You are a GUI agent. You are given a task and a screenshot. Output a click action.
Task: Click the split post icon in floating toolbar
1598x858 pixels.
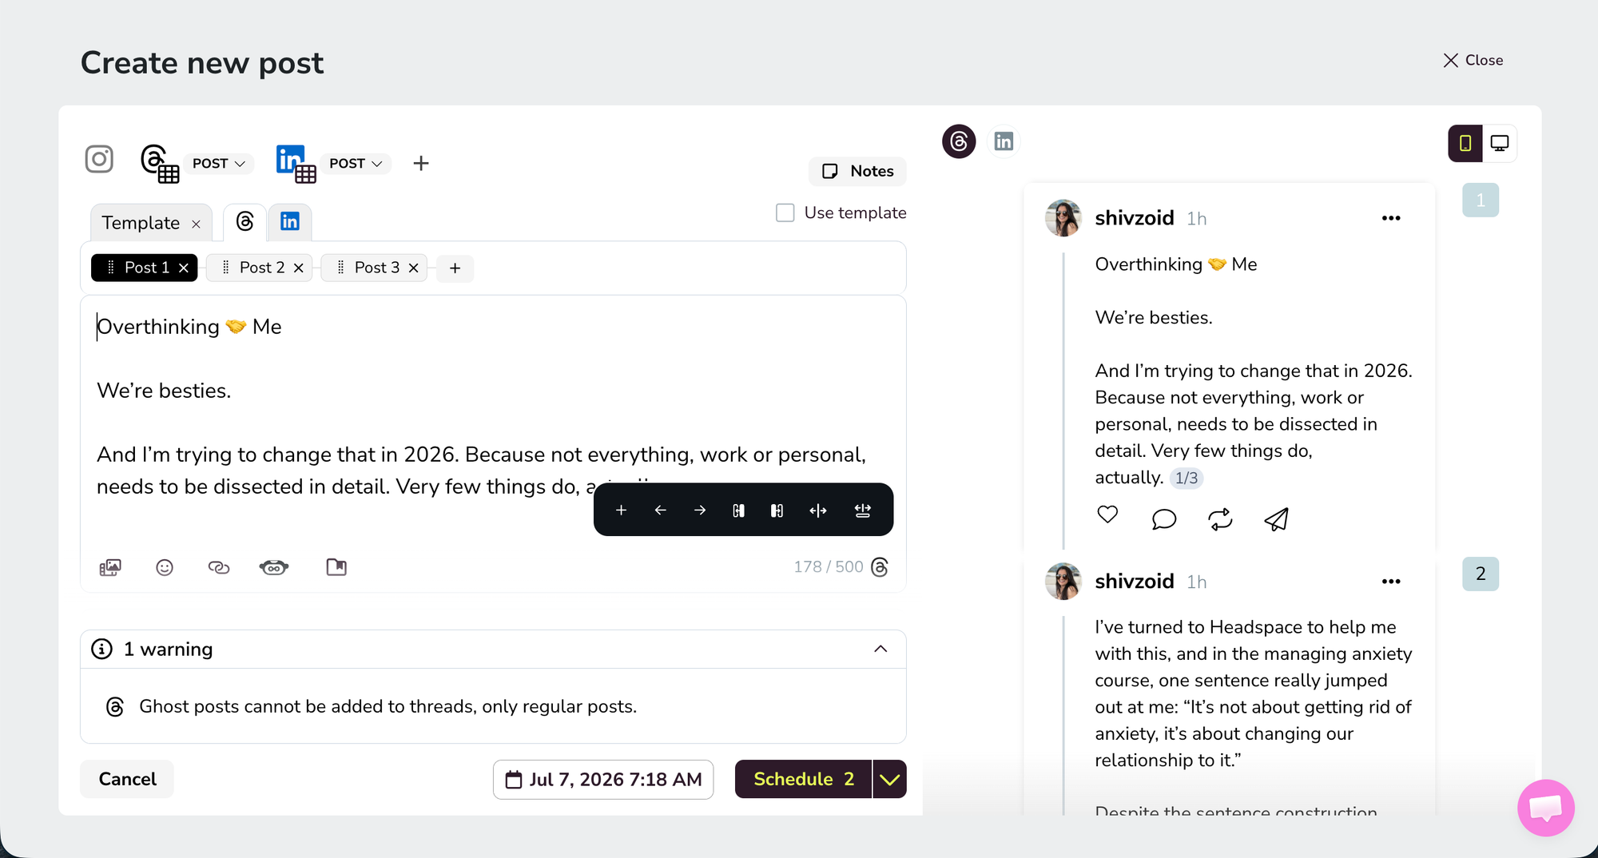(817, 510)
